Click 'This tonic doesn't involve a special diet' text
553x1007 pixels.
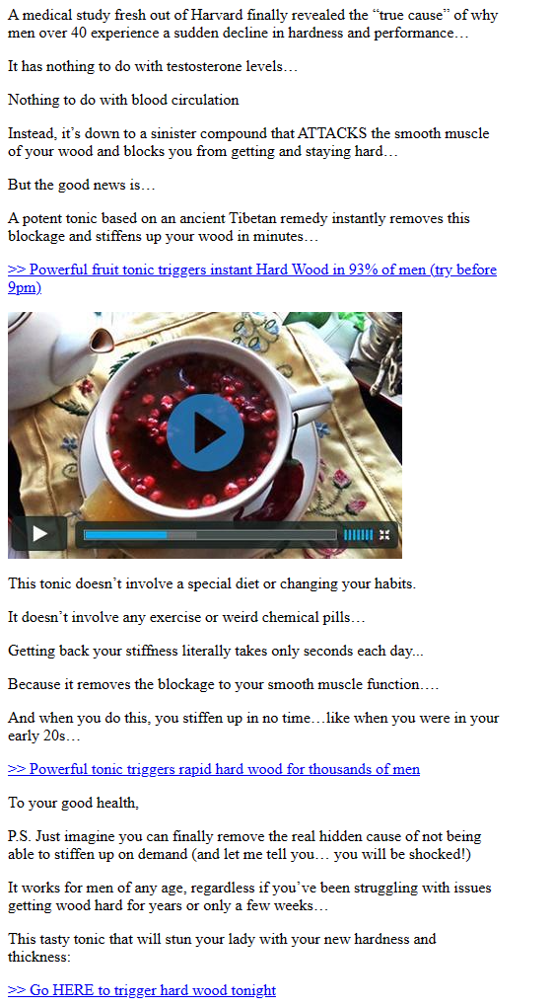(212, 583)
